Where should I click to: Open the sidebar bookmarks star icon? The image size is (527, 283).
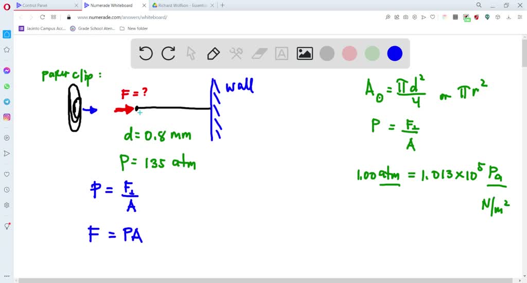(7, 50)
